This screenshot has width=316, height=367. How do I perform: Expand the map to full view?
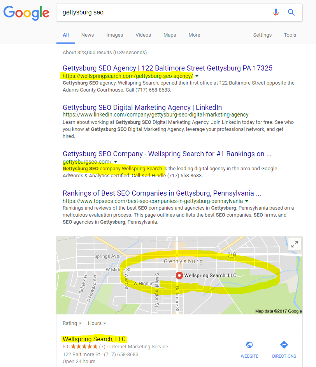coord(295,244)
